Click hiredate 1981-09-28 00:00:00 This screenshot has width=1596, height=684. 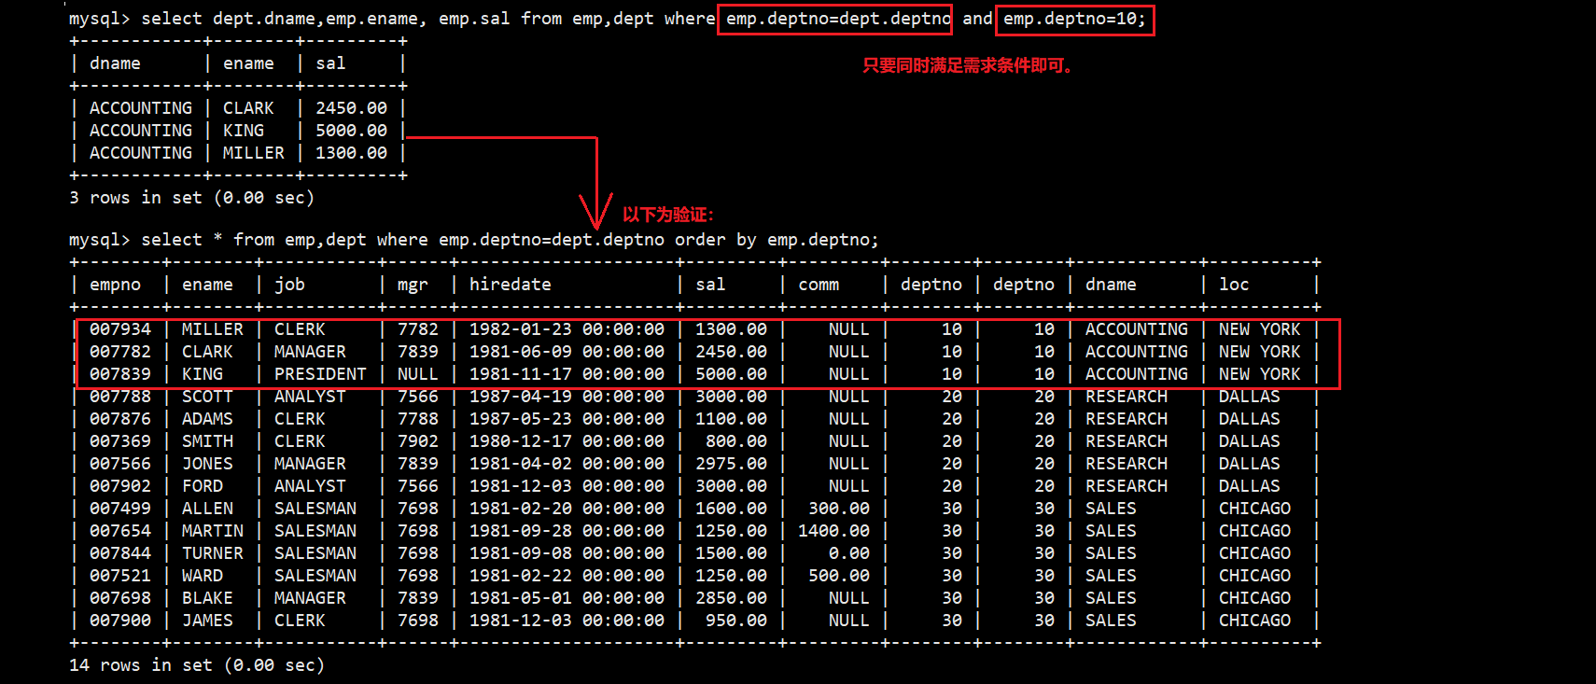pos(567,531)
